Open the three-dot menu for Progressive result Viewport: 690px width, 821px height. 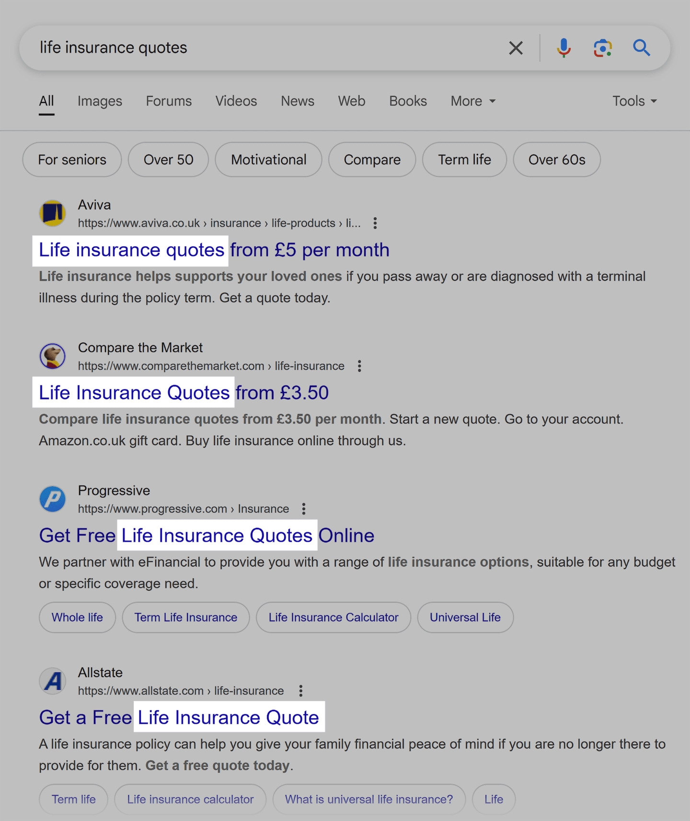coord(304,509)
